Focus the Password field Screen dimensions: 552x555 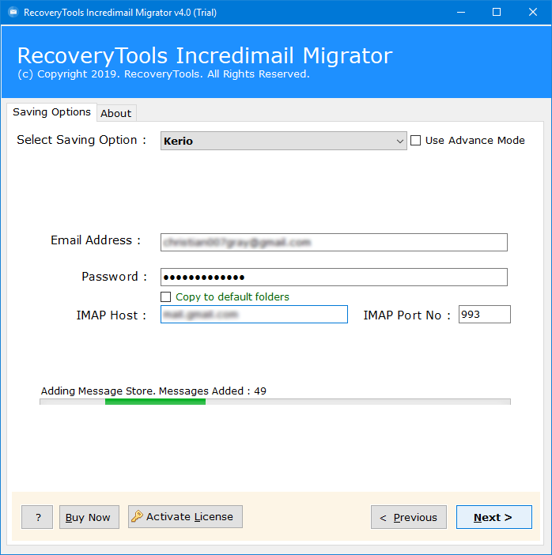(x=334, y=277)
